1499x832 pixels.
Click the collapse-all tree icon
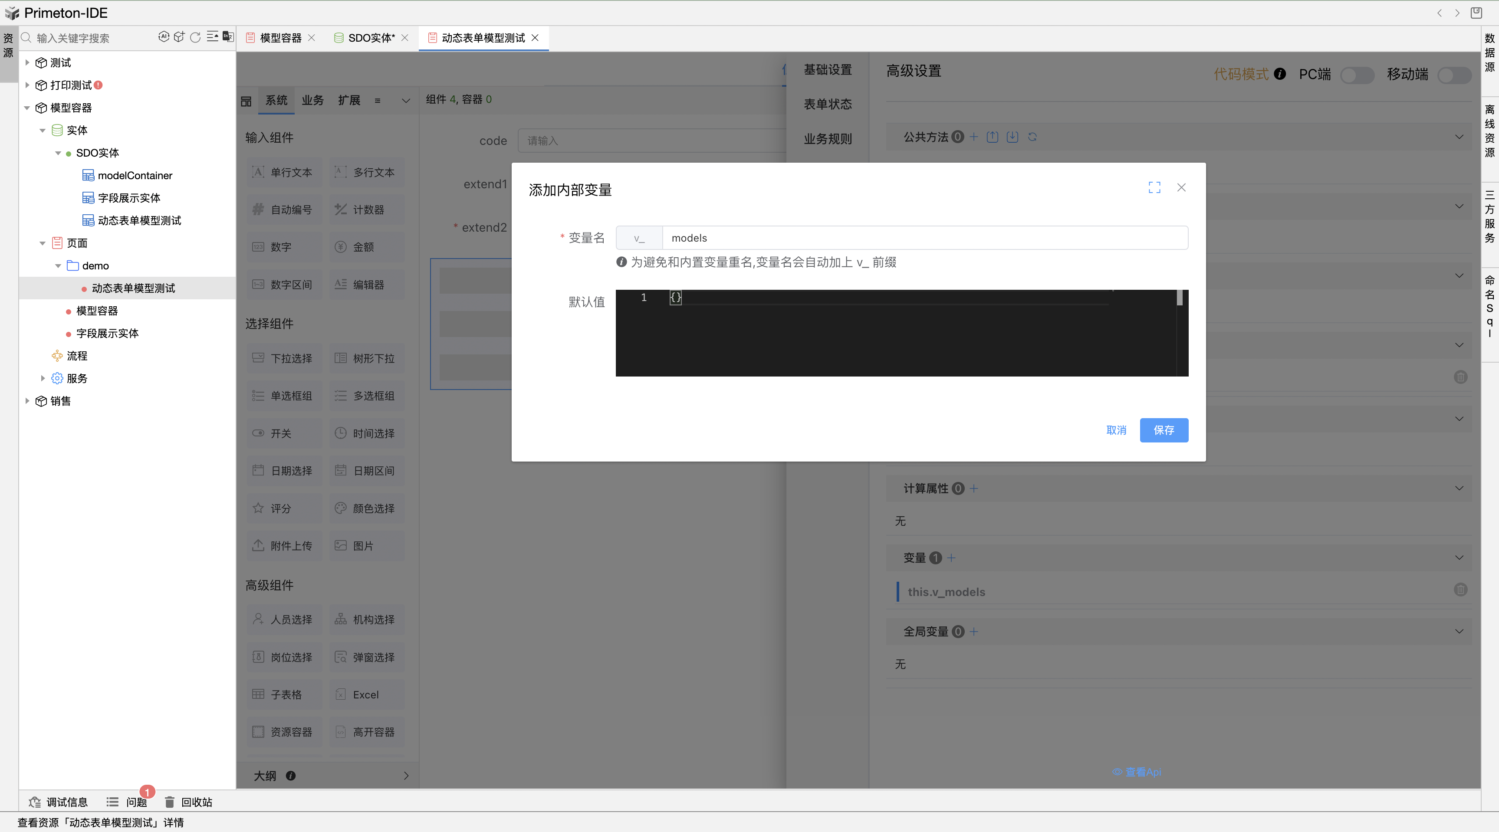pos(212,37)
